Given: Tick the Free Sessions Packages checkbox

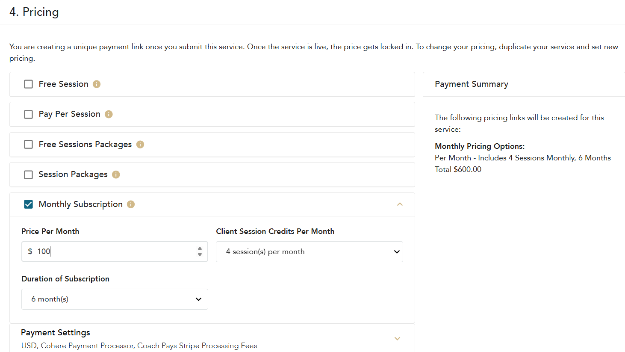Looking at the screenshot, I should (29, 145).
